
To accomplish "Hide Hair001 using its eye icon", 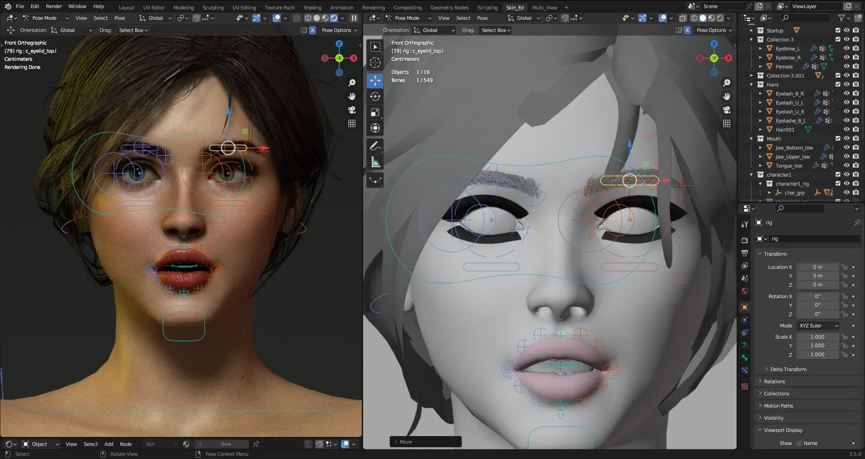I will pos(847,130).
